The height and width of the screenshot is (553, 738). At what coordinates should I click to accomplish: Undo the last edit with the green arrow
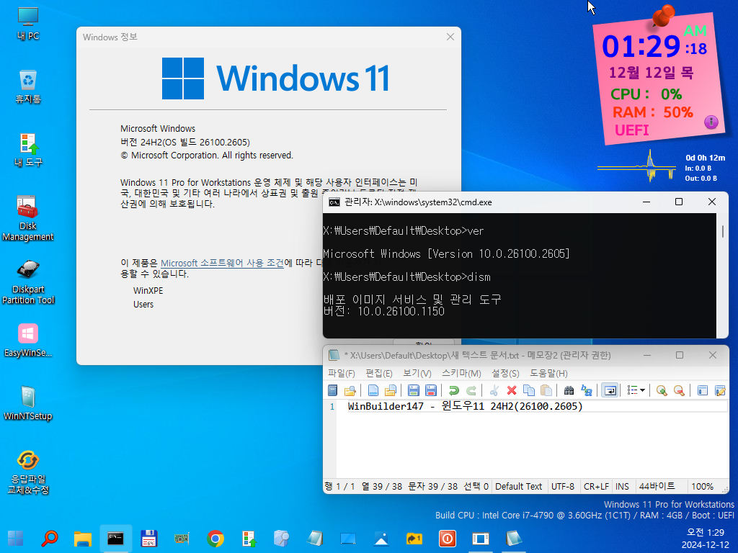tap(454, 390)
